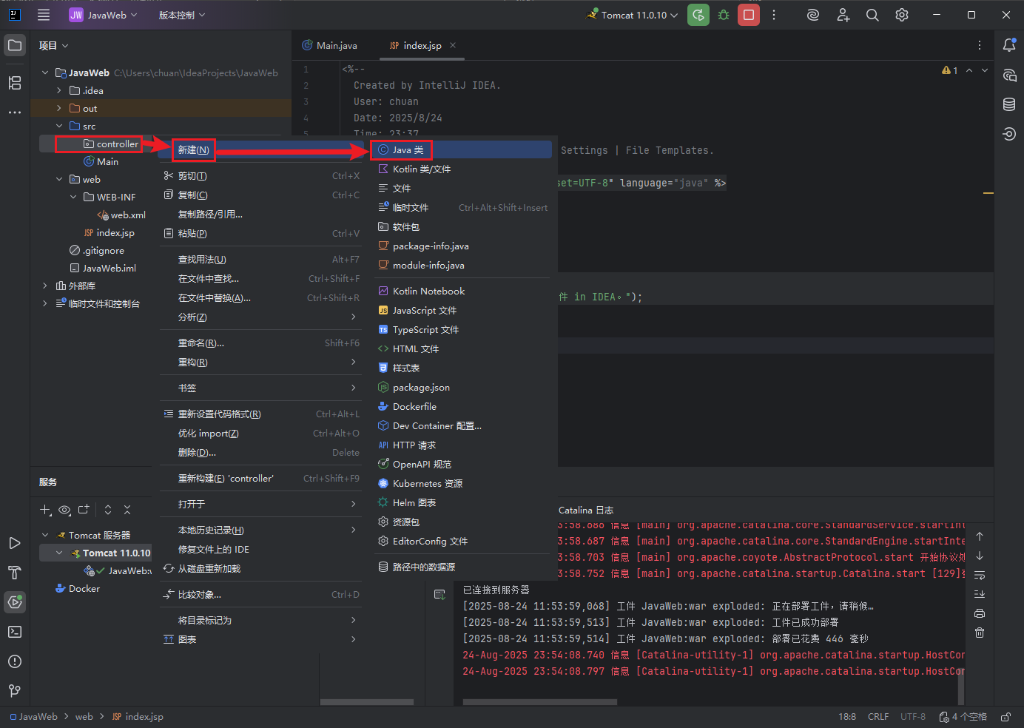Select the controller package in the project tree
1024x728 pixels.
[x=111, y=144]
